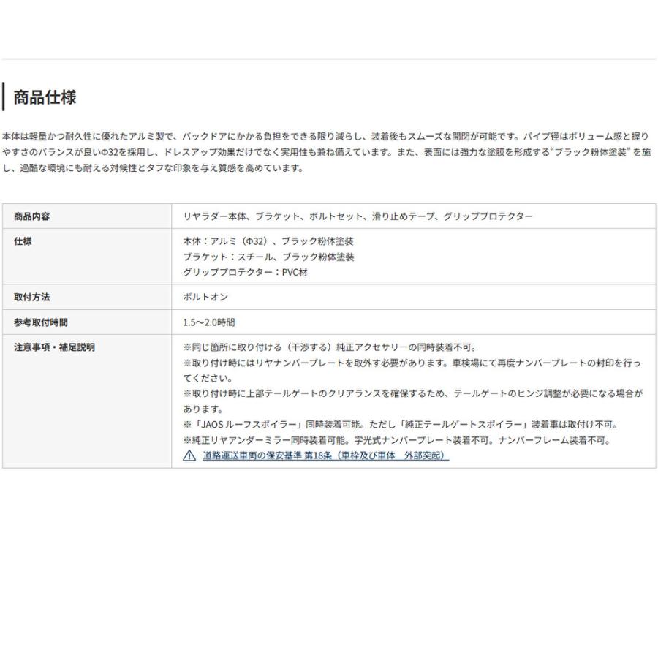Screen dimensions: 658x658
Task: Click the product description paragraph text
Action: click(x=327, y=152)
